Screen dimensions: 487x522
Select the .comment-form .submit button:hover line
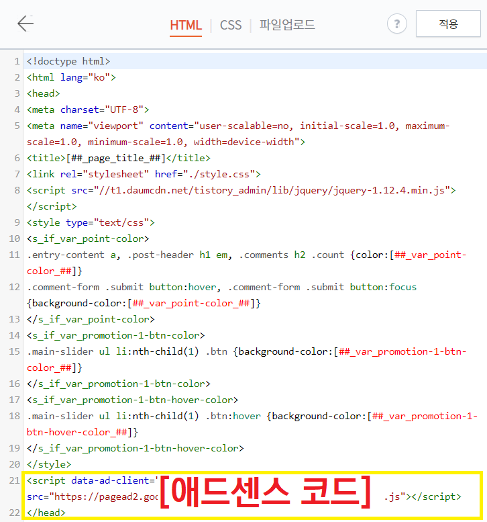click(222, 295)
